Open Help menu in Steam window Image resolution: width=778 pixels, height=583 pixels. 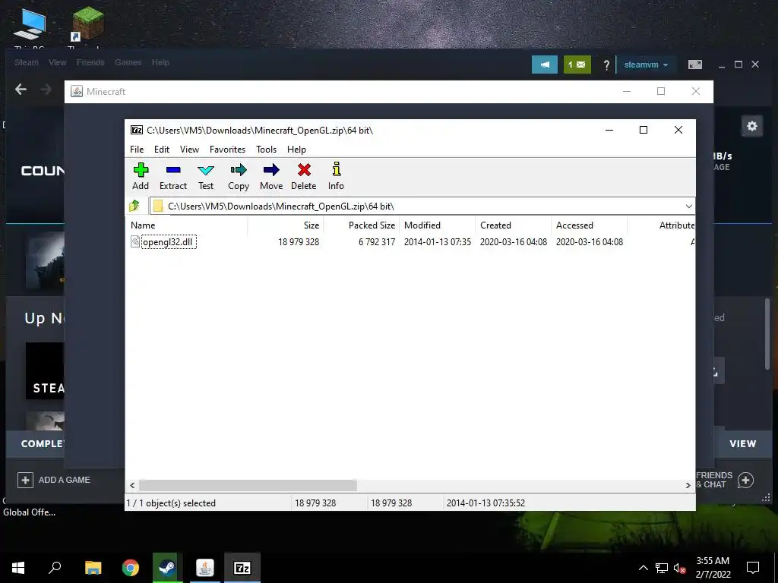coord(160,62)
